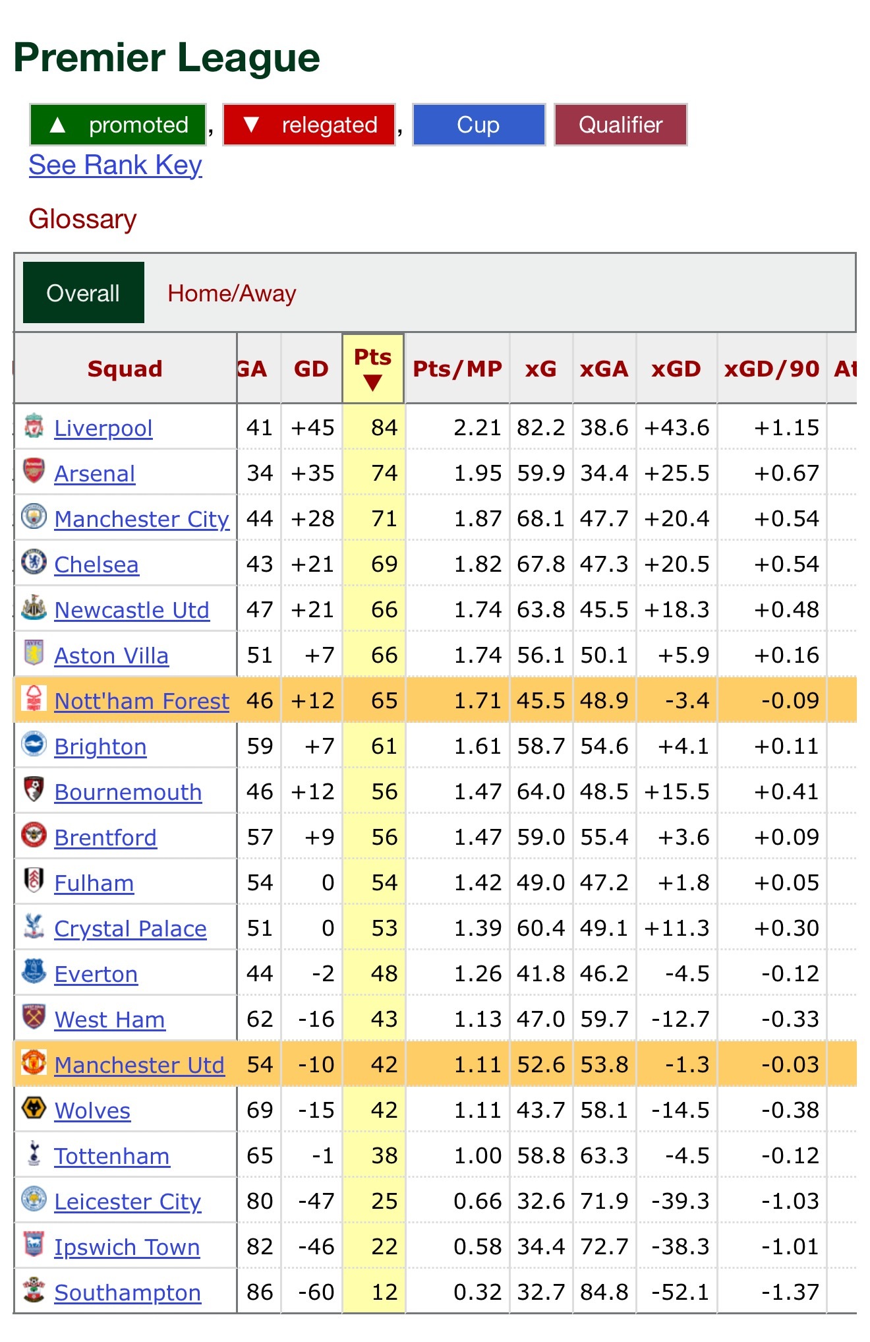Sort table by GD column header
The width and height of the screenshot is (870, 1342).
pos(311,369)
